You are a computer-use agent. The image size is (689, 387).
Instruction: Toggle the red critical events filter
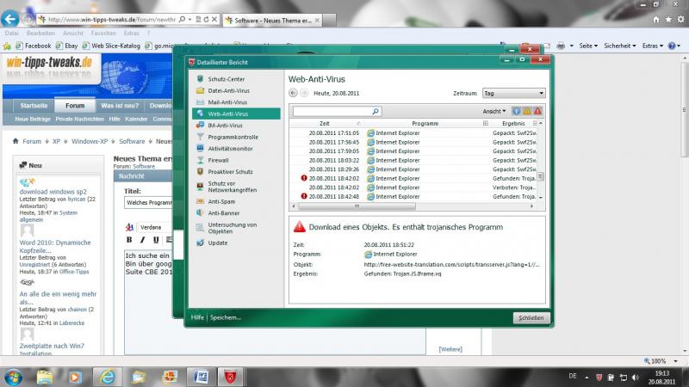pyautogui.click(x=537, y=111)
